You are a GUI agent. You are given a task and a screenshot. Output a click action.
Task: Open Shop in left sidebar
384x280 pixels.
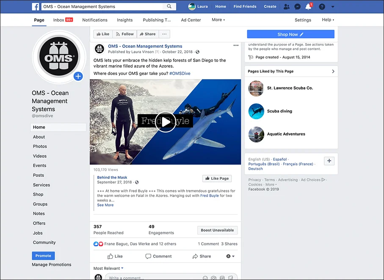(x=38, y=194)
